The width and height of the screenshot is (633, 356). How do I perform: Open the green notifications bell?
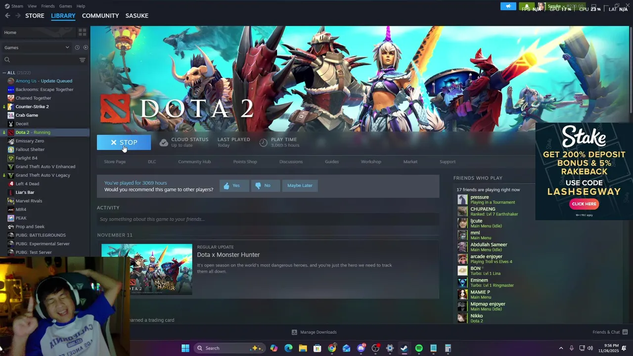click(527, 6)
